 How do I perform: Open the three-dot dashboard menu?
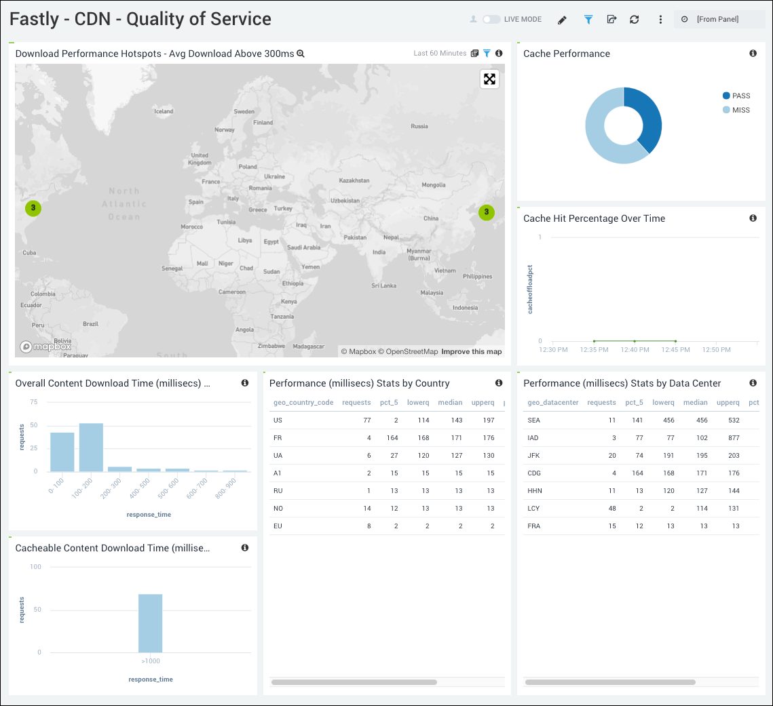(660, 19)
